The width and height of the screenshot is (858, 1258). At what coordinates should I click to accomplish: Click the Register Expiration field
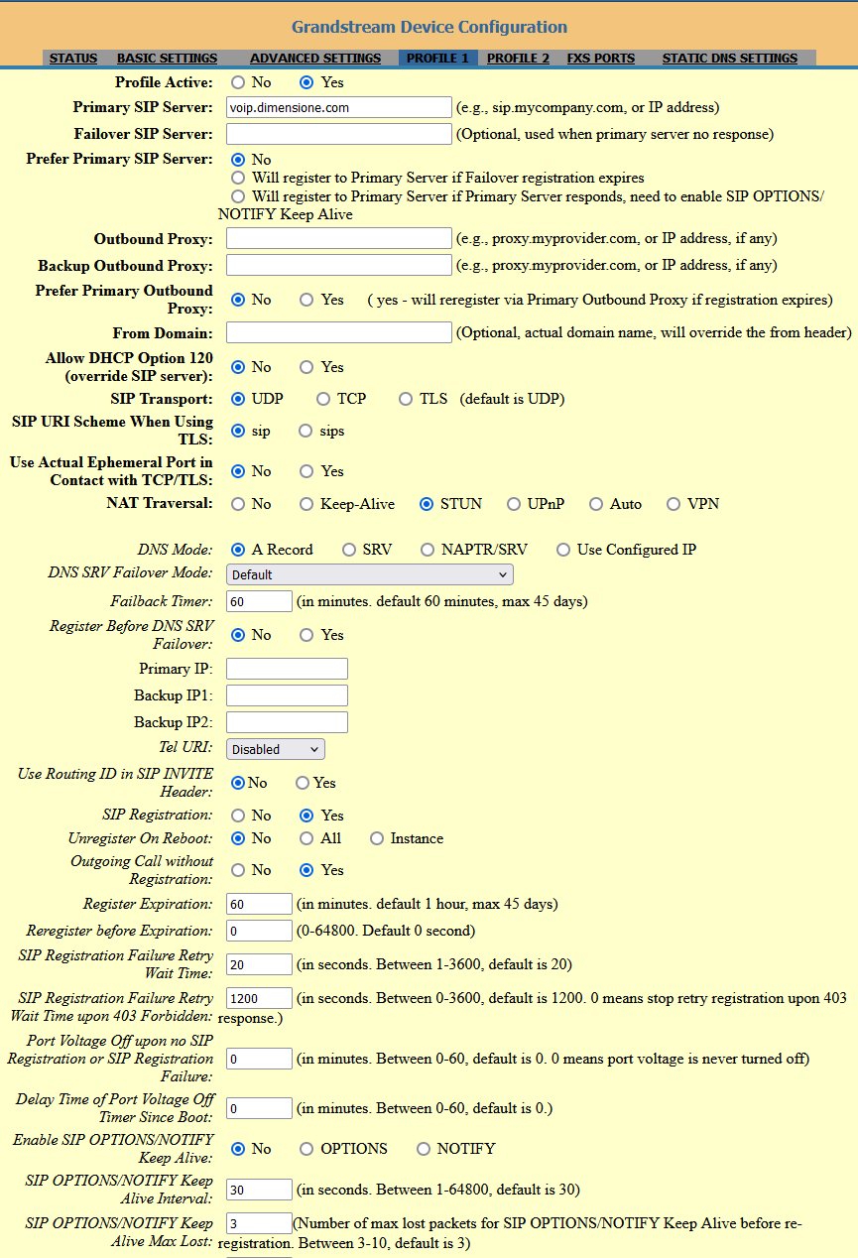pos(260,904)
